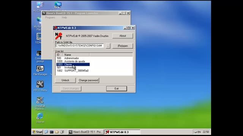The image size is (243, 136).
Task: Close the NTPWEdit window
Action: click(x=133, y=28)
